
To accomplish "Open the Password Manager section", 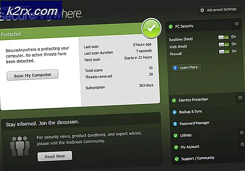I will point(208,123).
